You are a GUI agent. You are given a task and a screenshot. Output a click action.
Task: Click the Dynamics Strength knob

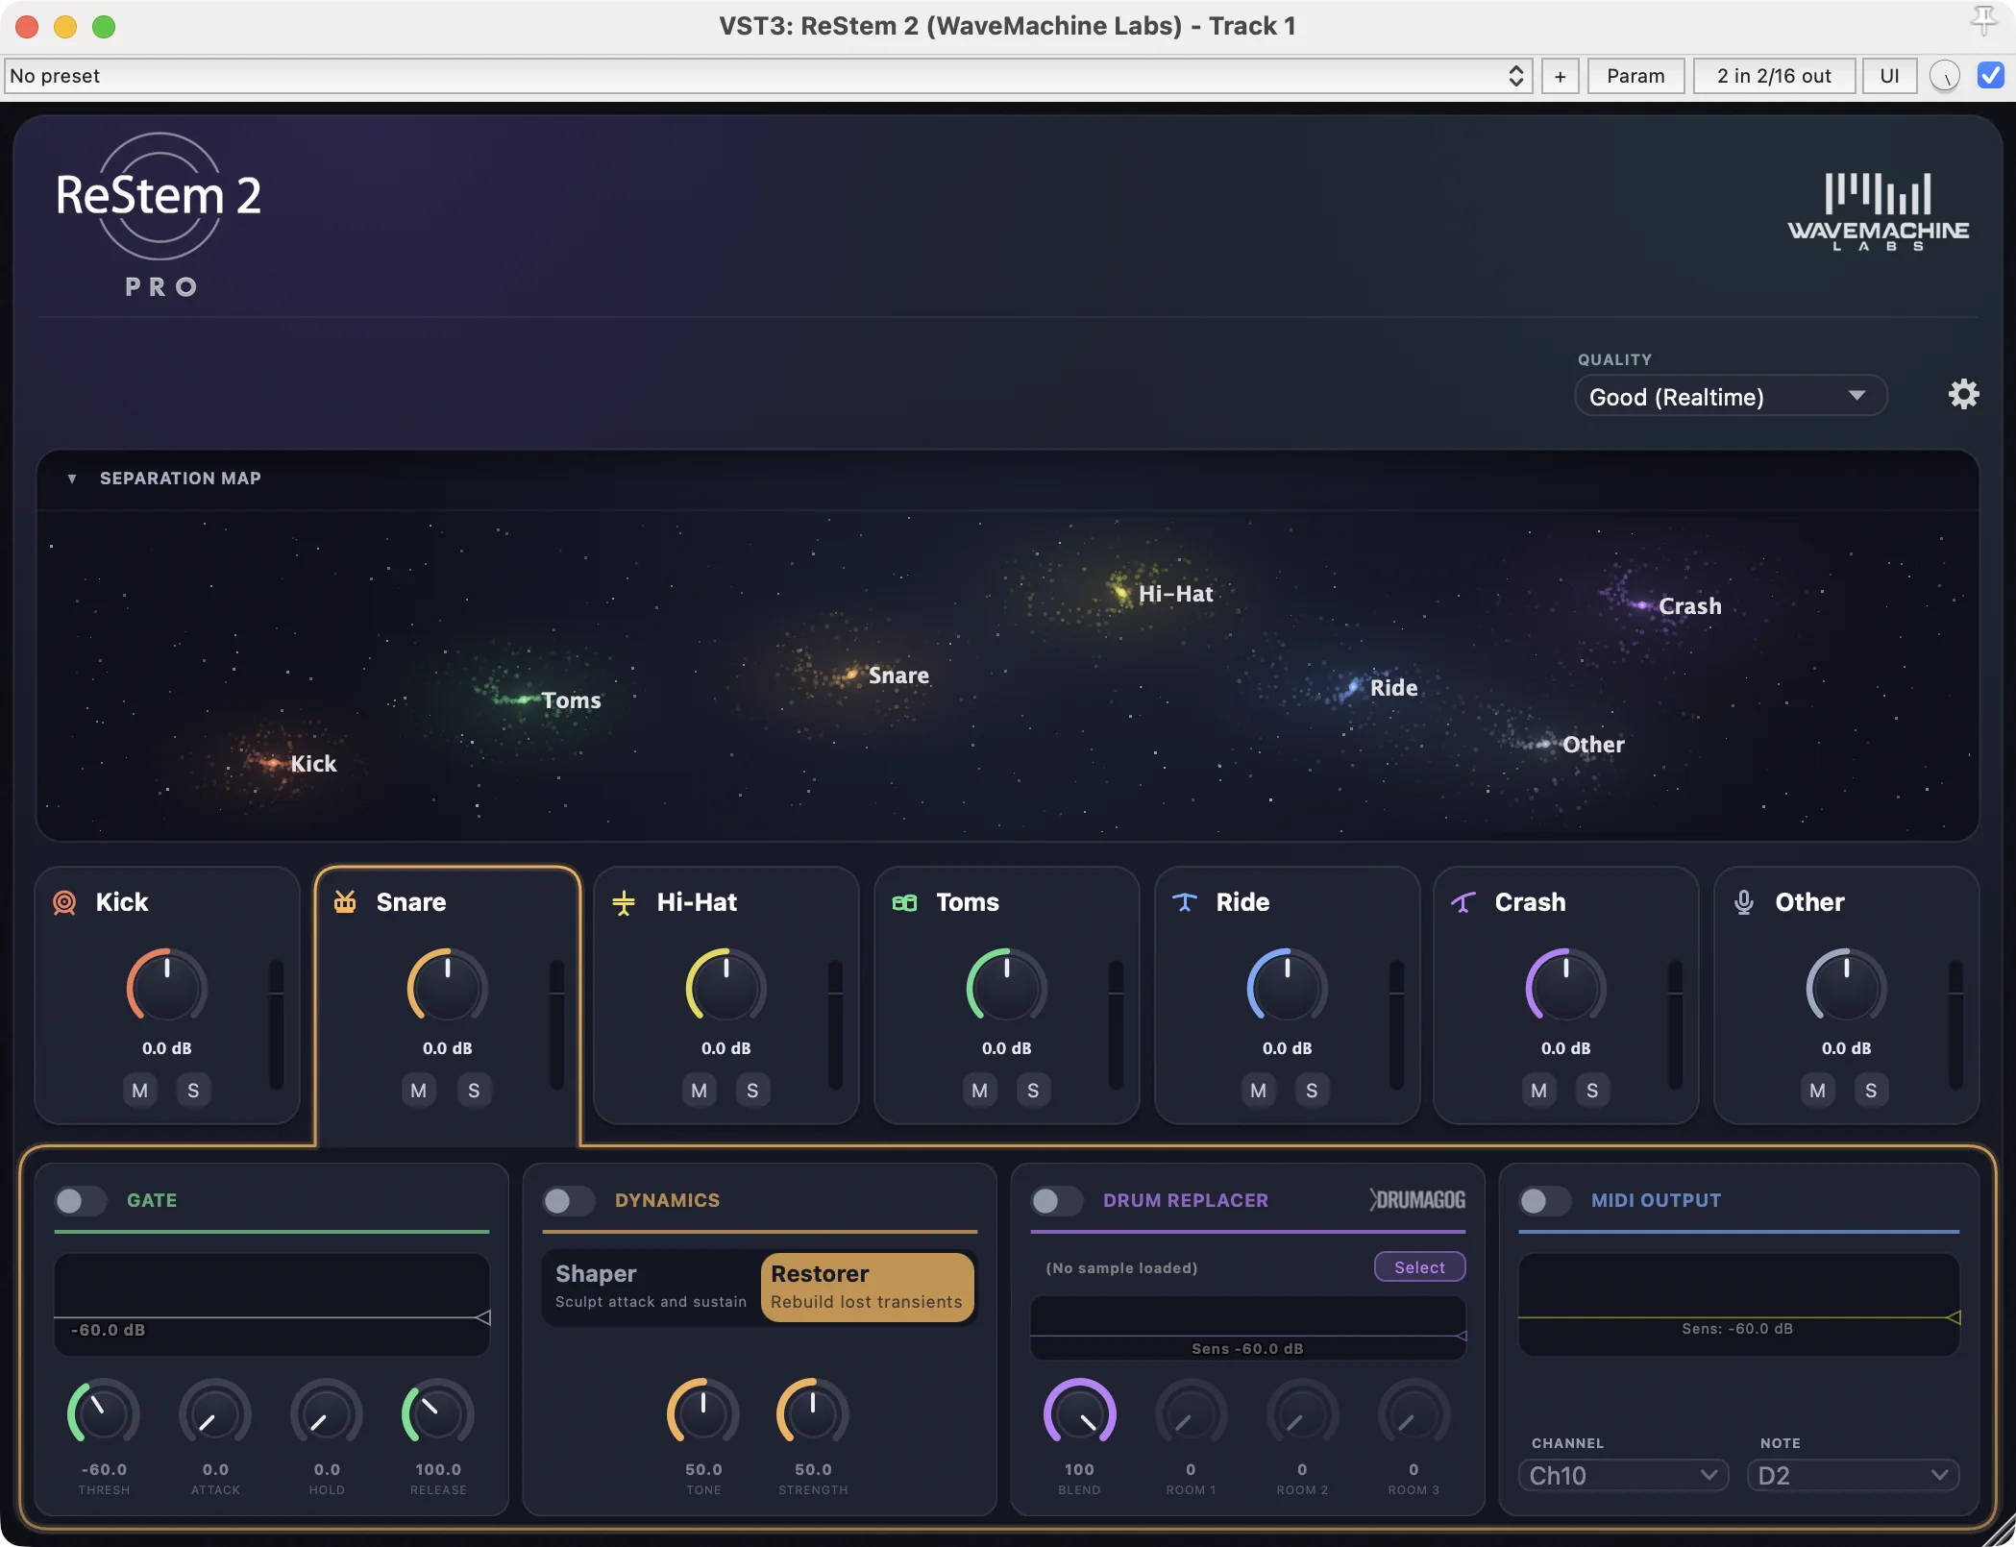[x=813, y=1412]
